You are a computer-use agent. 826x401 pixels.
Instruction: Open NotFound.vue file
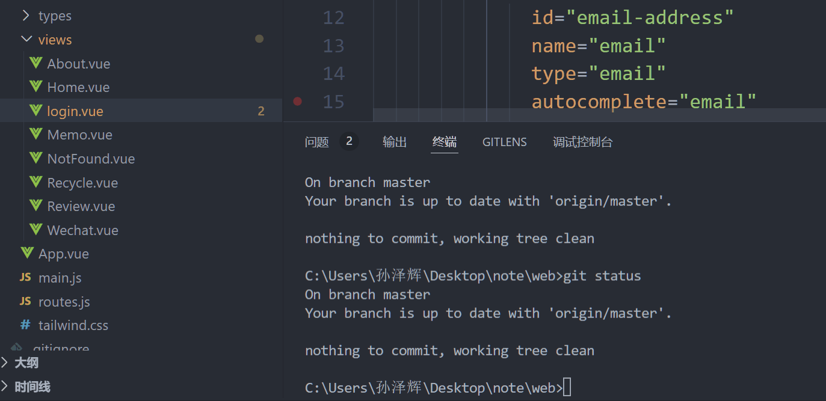click(x=91, y=159)
